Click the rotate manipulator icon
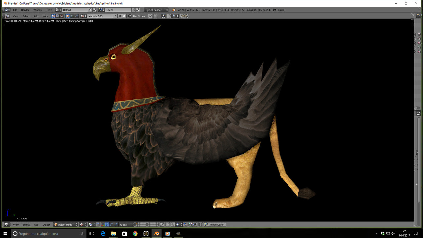 point(112,225)
